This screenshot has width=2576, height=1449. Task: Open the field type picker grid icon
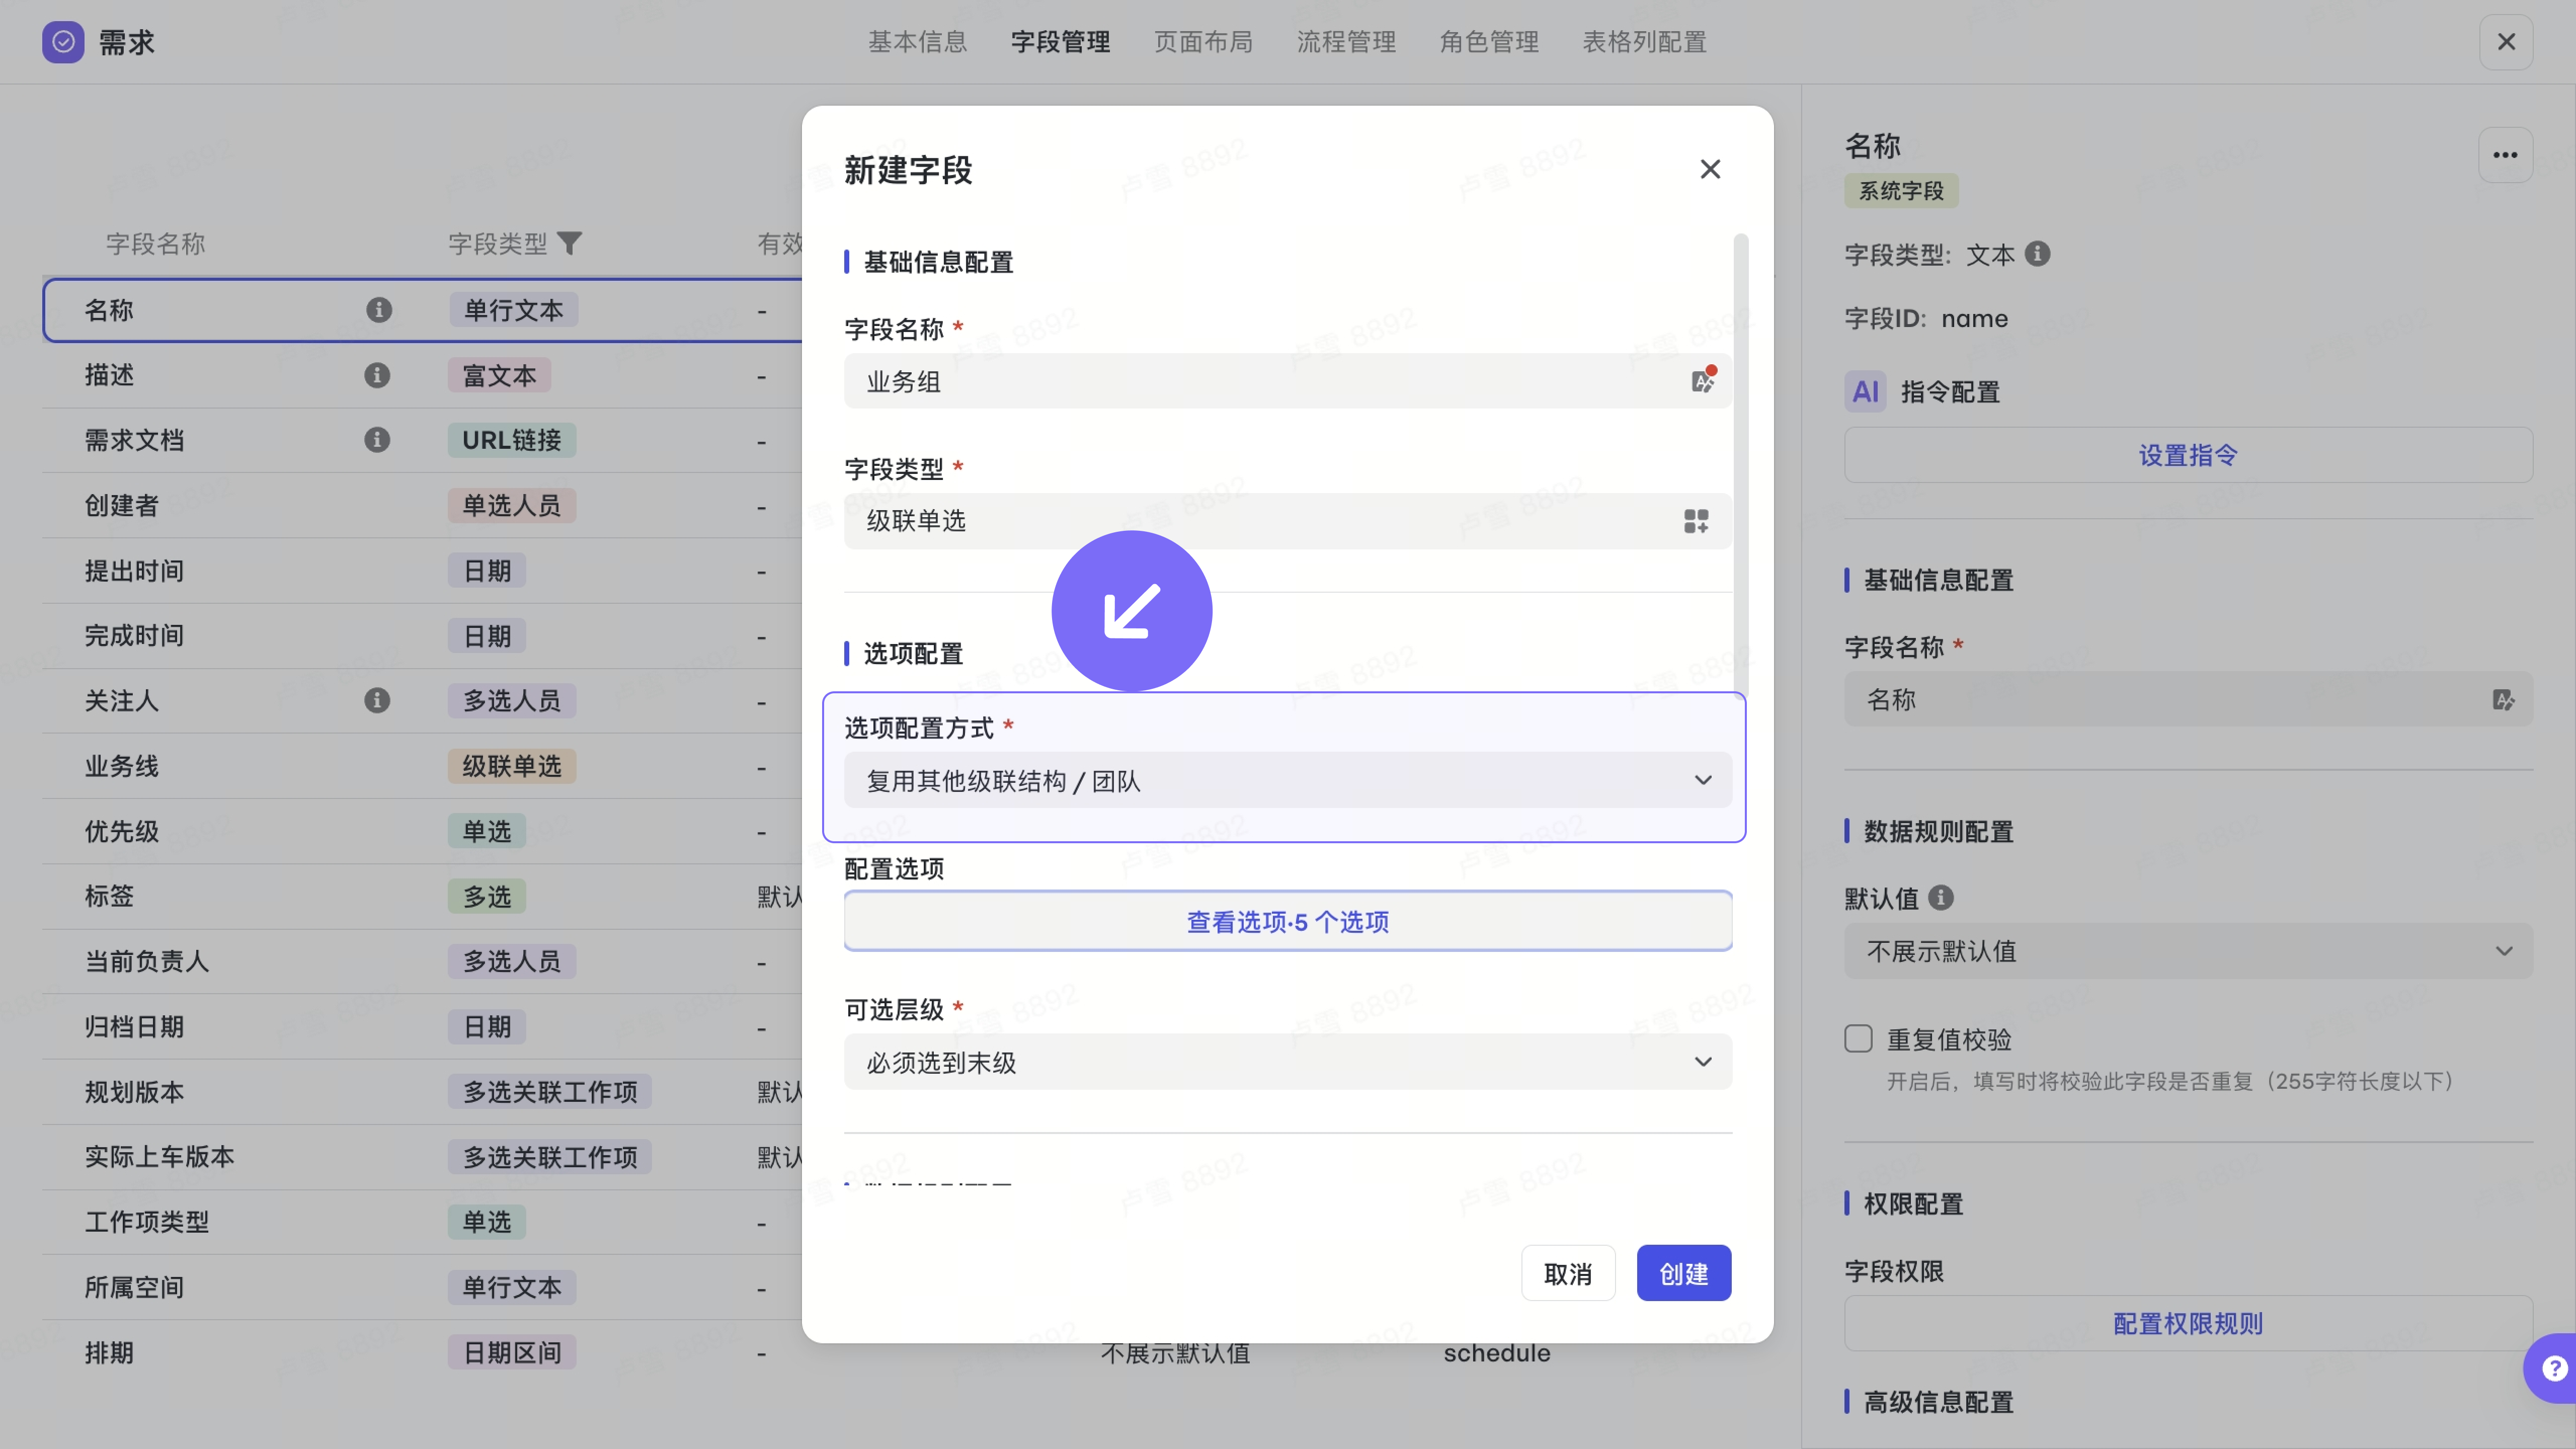[1696, 521]
